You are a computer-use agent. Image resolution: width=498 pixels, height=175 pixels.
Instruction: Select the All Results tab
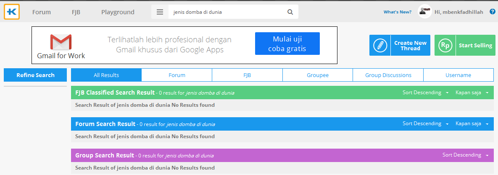[x=106, y=75]
